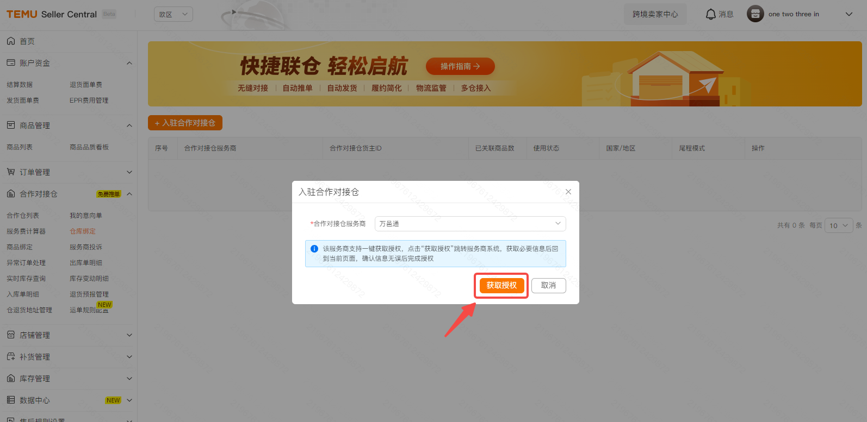The width and height of the screenshot is (867, 422).
Task: Click the 首页 home icon
Action: coord(11,41)
